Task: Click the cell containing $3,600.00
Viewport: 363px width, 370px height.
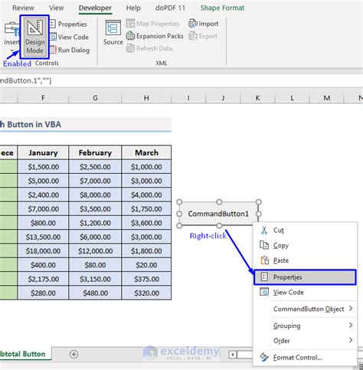Action: point(146,223)
